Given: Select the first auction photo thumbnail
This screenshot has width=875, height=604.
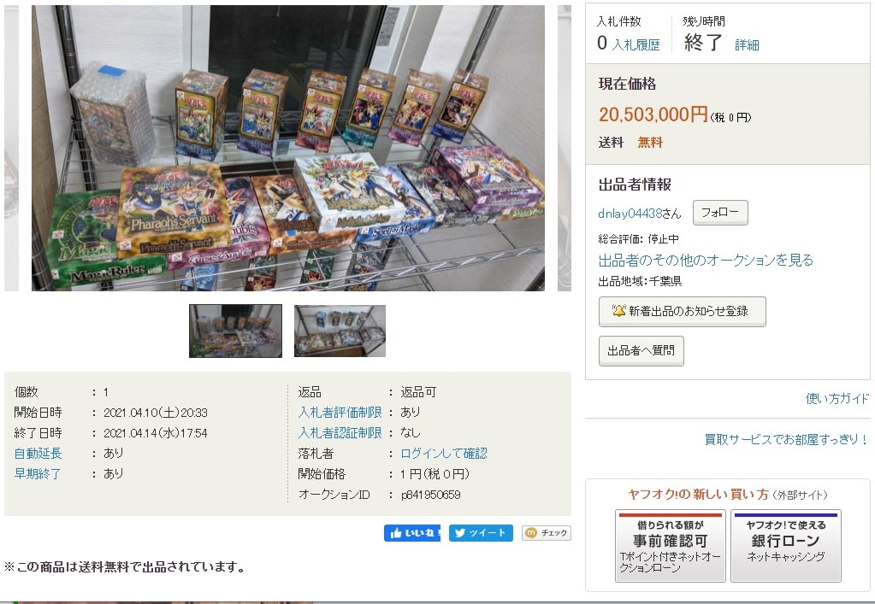Looking at the screenshot, I should [235, 331].
